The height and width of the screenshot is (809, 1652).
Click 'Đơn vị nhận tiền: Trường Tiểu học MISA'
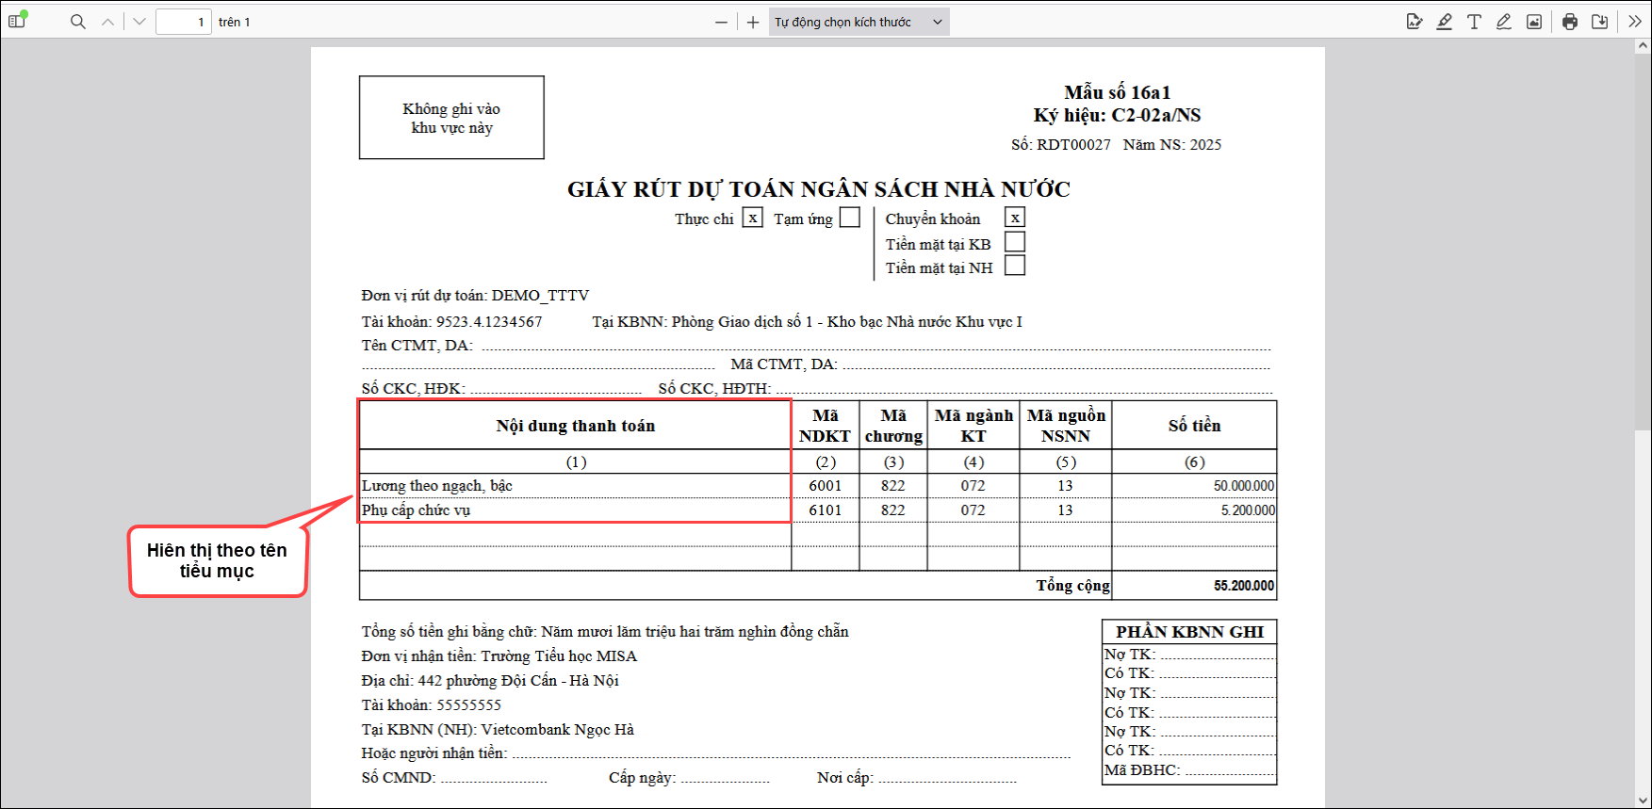[499, 655]
